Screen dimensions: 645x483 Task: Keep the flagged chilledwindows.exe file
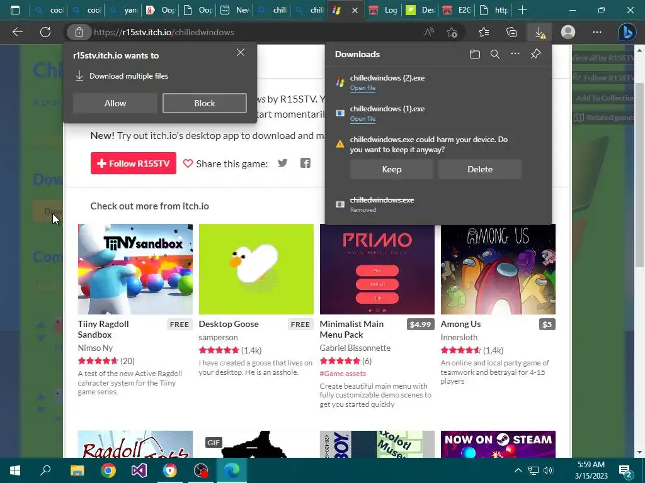point(392,169)
